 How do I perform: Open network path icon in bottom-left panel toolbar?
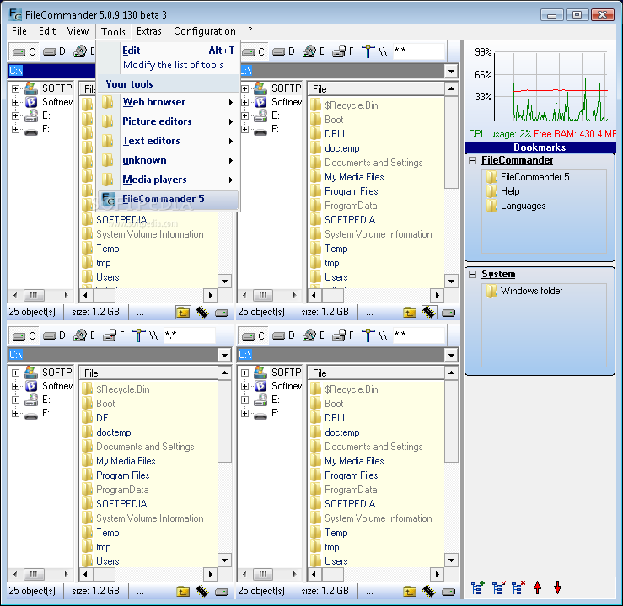(145, 336)
